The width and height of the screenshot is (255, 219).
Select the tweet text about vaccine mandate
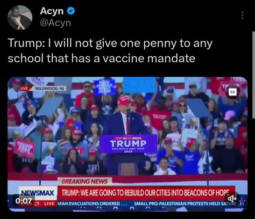click(x=110, y=51)
